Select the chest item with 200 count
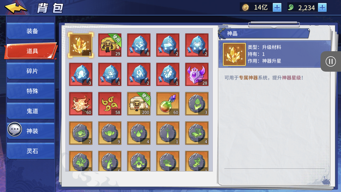The image size is (341, 192). point(139,104)
